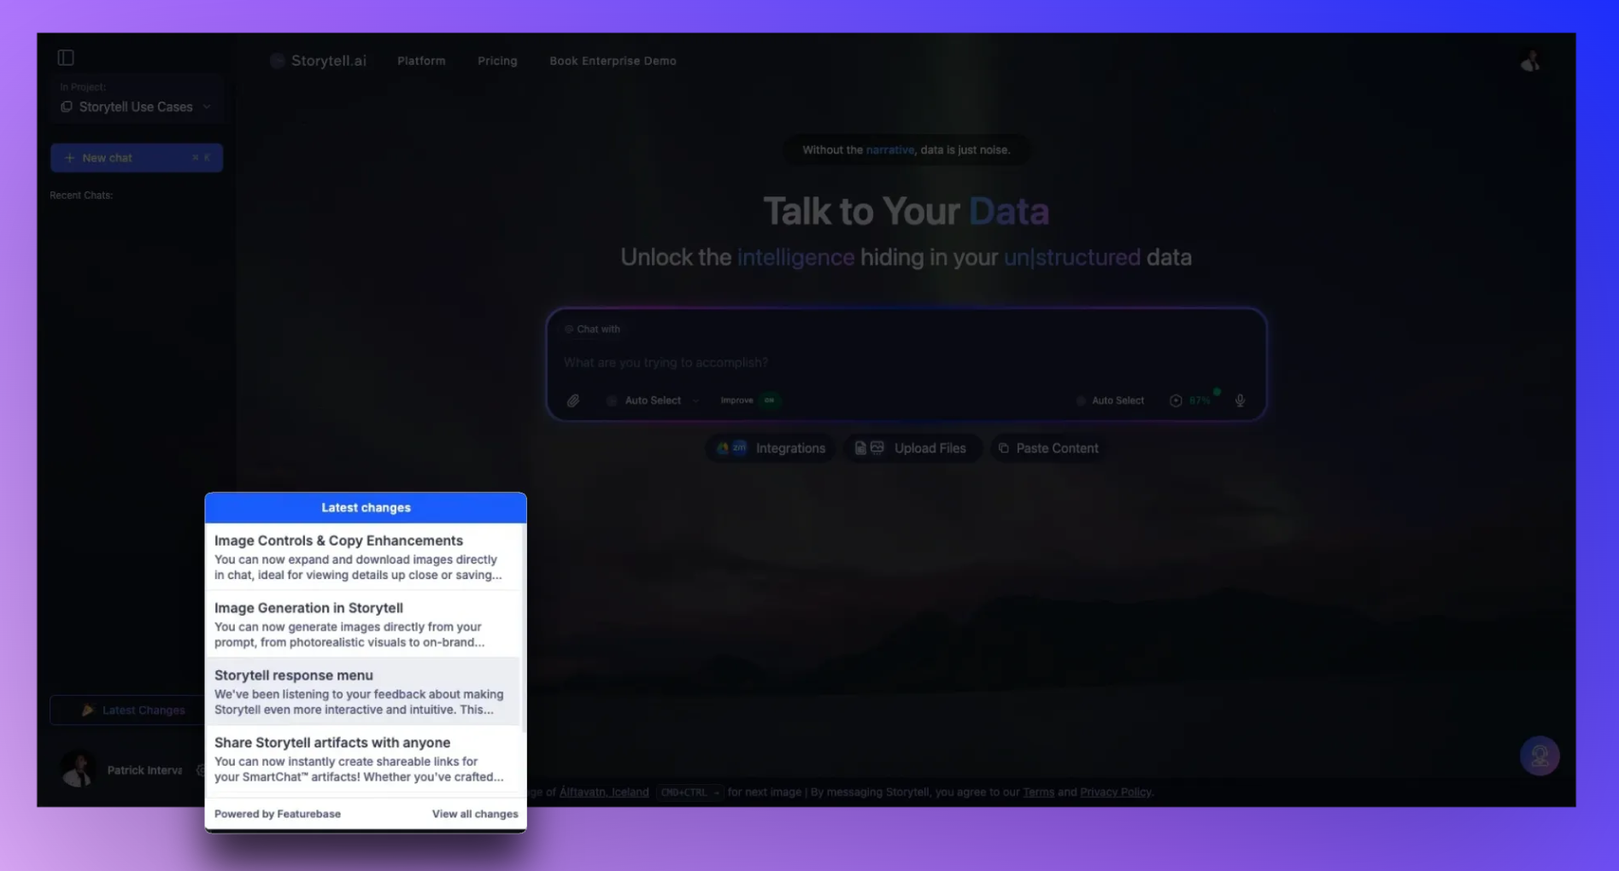Start a New chat
The image size is (1619, 871).
click(136, 158)
